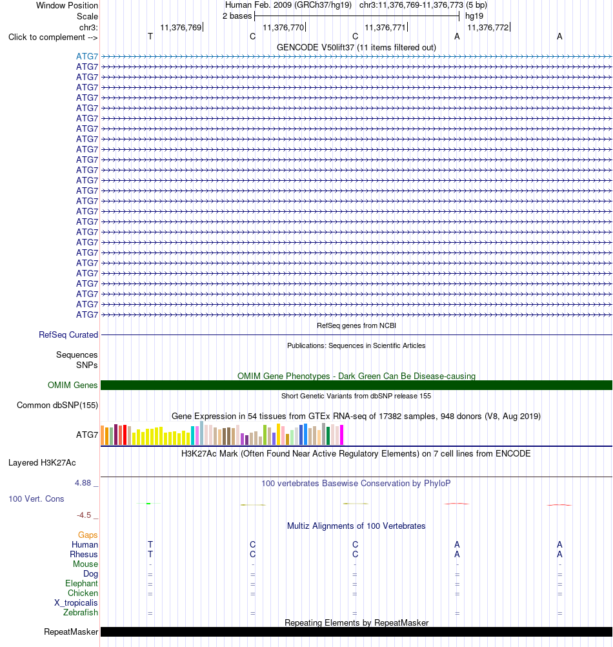Click the X_tropicalis species label
The height and width of the screenshot is (647, 613).
pos(76,603)
